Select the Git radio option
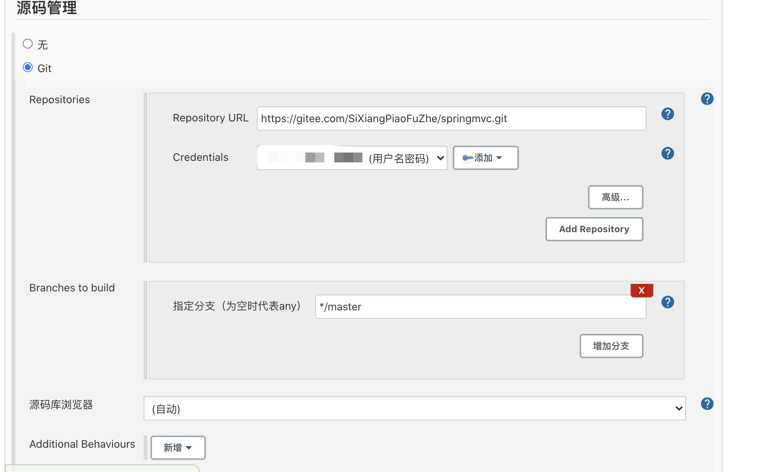762x472 pixels. [28, 68]
